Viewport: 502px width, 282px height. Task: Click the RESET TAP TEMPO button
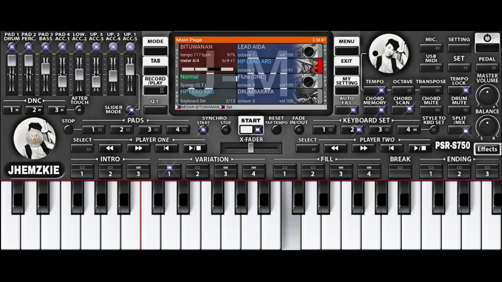pos(276,130)
